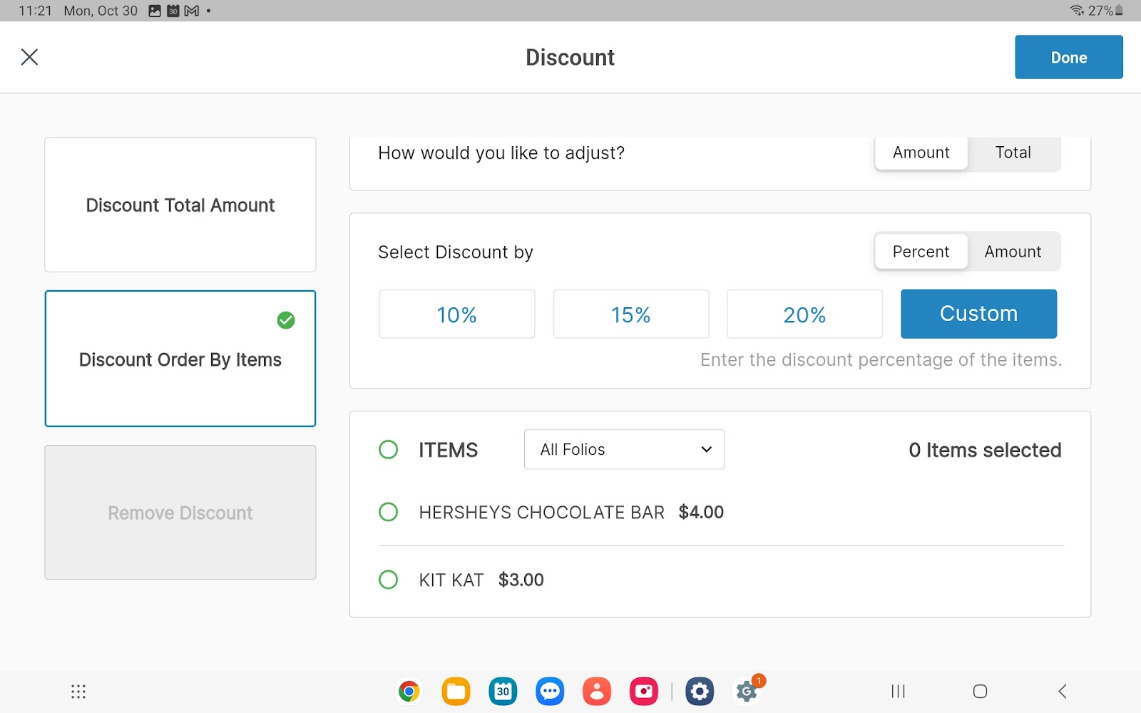Open the app drawer grid icon

78,692
